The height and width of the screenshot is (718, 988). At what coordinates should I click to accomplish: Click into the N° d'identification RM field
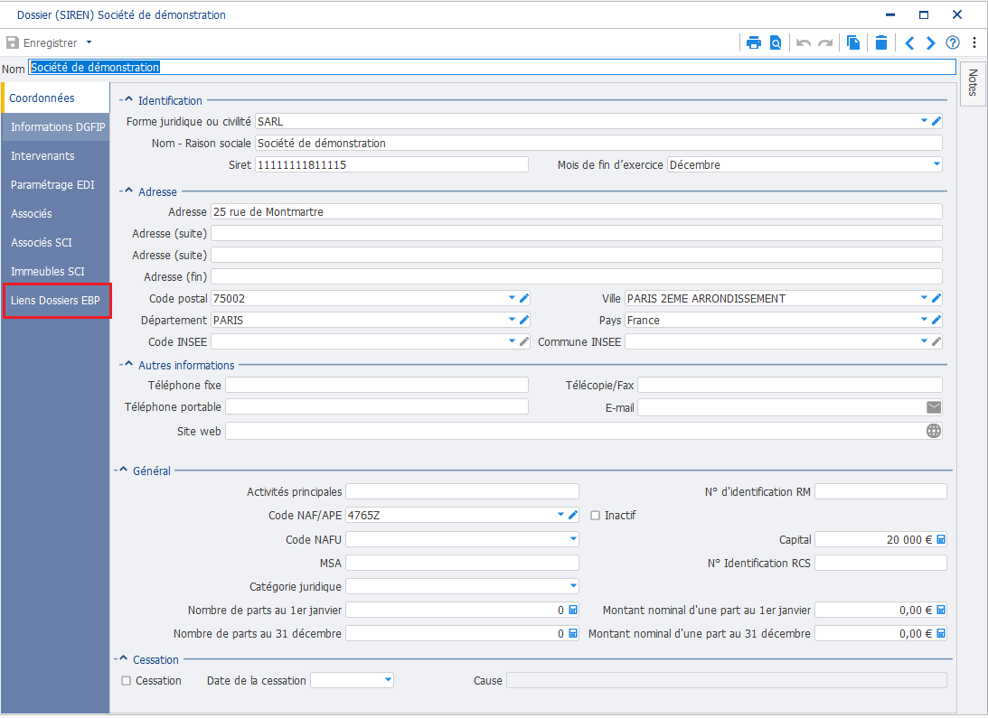pyautogui.click(x=880, y=491)
